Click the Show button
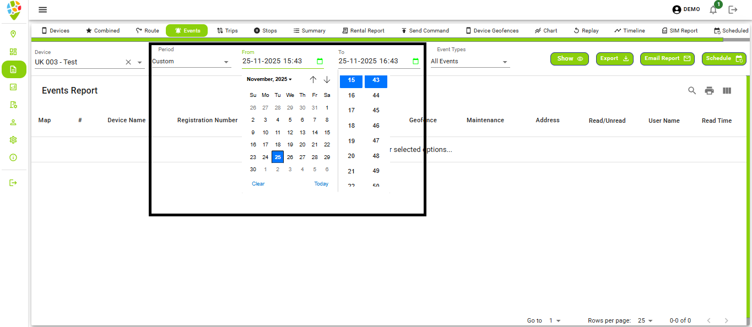Image resolution: width=752 pixels, height=327 pixels. 569,58
